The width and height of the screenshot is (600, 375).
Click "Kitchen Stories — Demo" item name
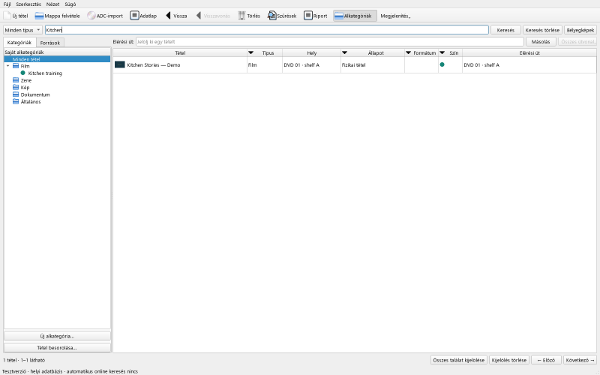154,65
